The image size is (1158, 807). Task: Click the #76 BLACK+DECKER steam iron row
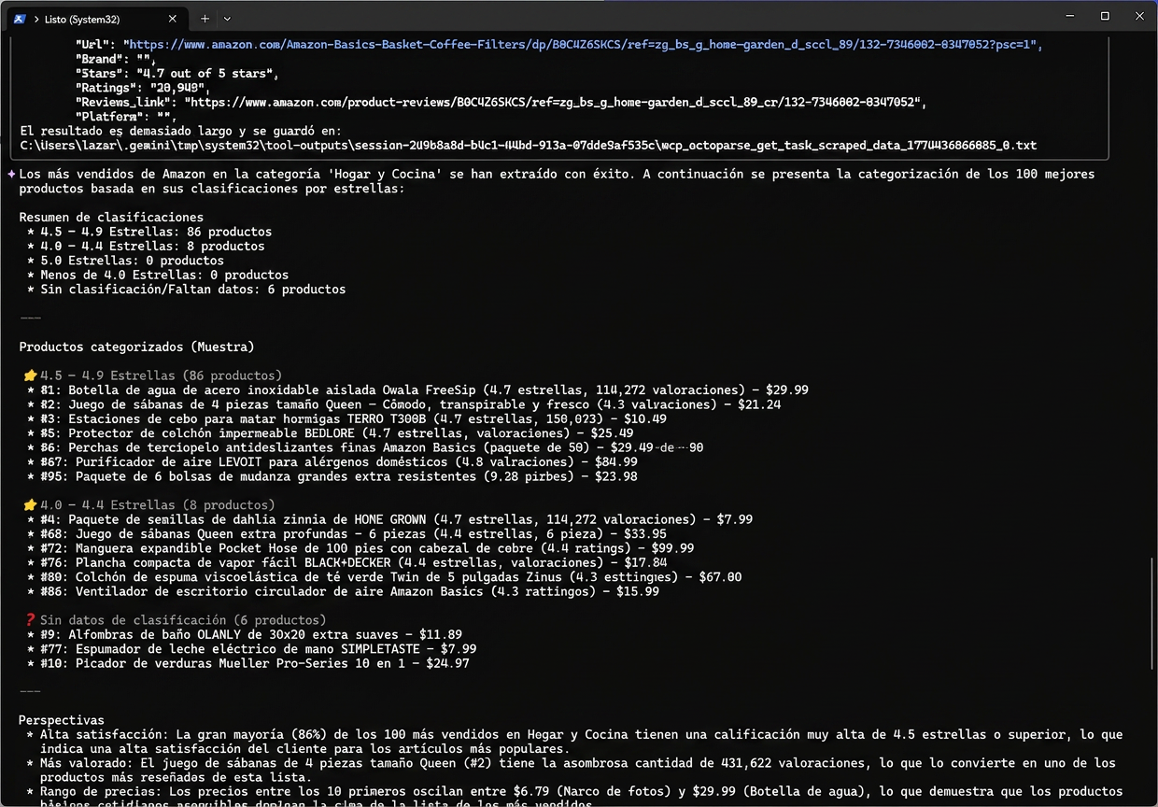[346, 563]
